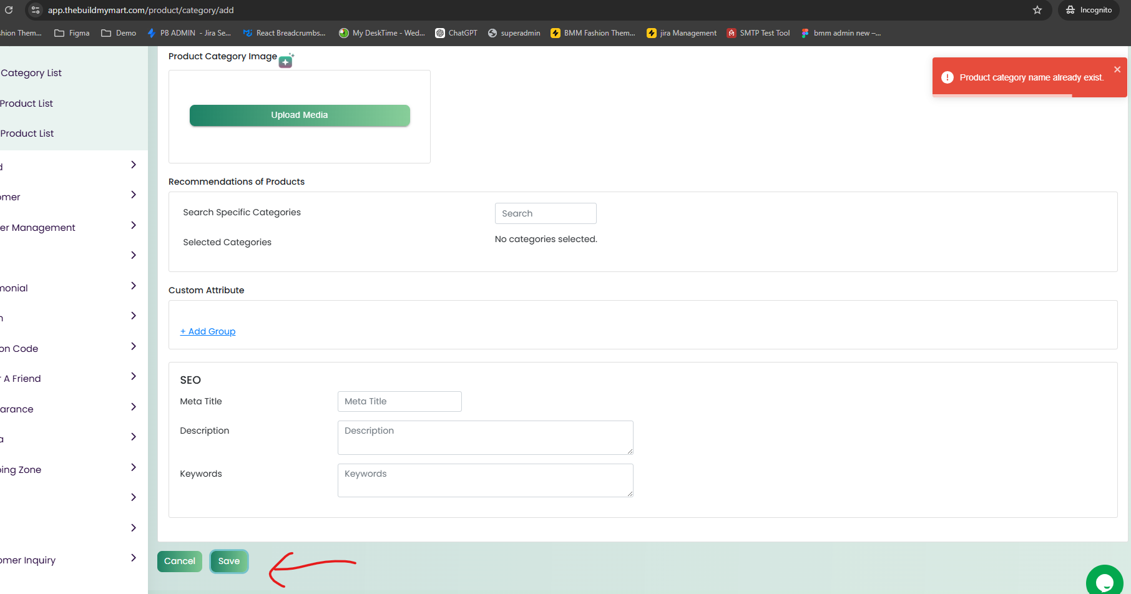Screen dimensions: 1131x594
Task: Open My DeskTime bookmark
Action: pyautogui.click(x=382, y=33)
